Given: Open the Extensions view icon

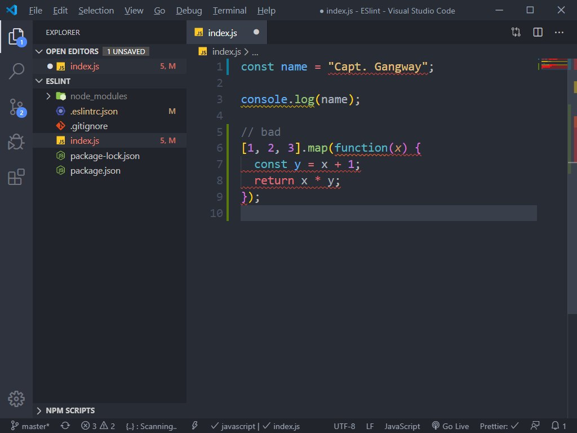Looking at the screenshot, I should pos(16,176).
